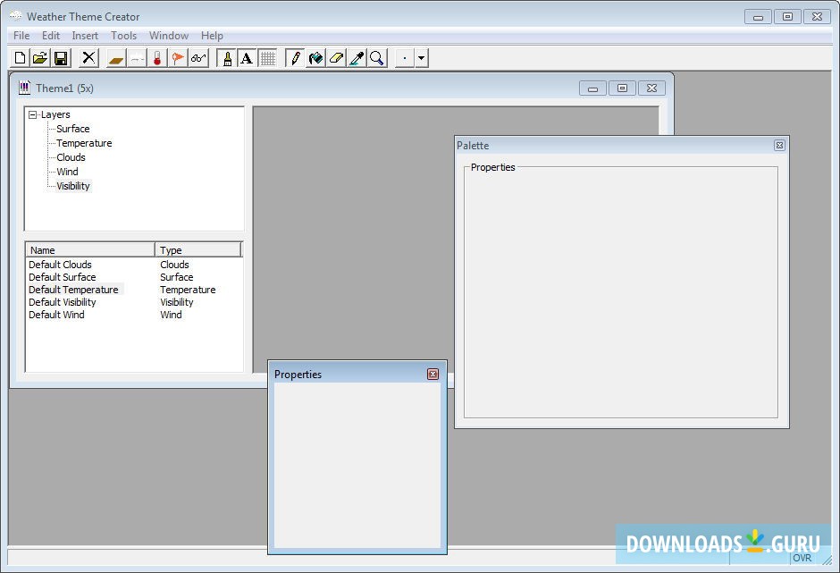Select the Visibility glasses tool
The width and height of the screenshot is (840, 573).
(198, 57)
